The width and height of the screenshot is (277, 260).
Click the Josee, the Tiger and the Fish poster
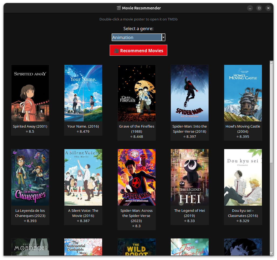click(x=189, y=247)
